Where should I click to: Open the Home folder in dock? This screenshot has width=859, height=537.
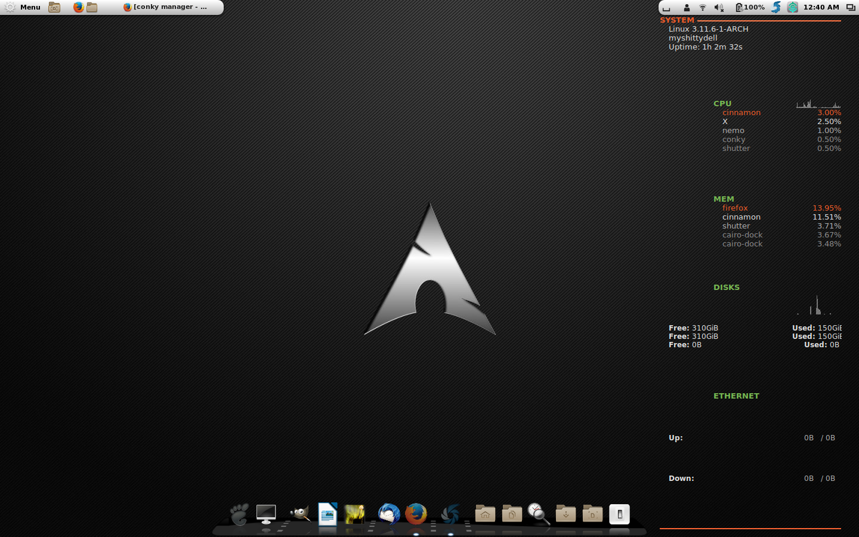pos(485,513)
